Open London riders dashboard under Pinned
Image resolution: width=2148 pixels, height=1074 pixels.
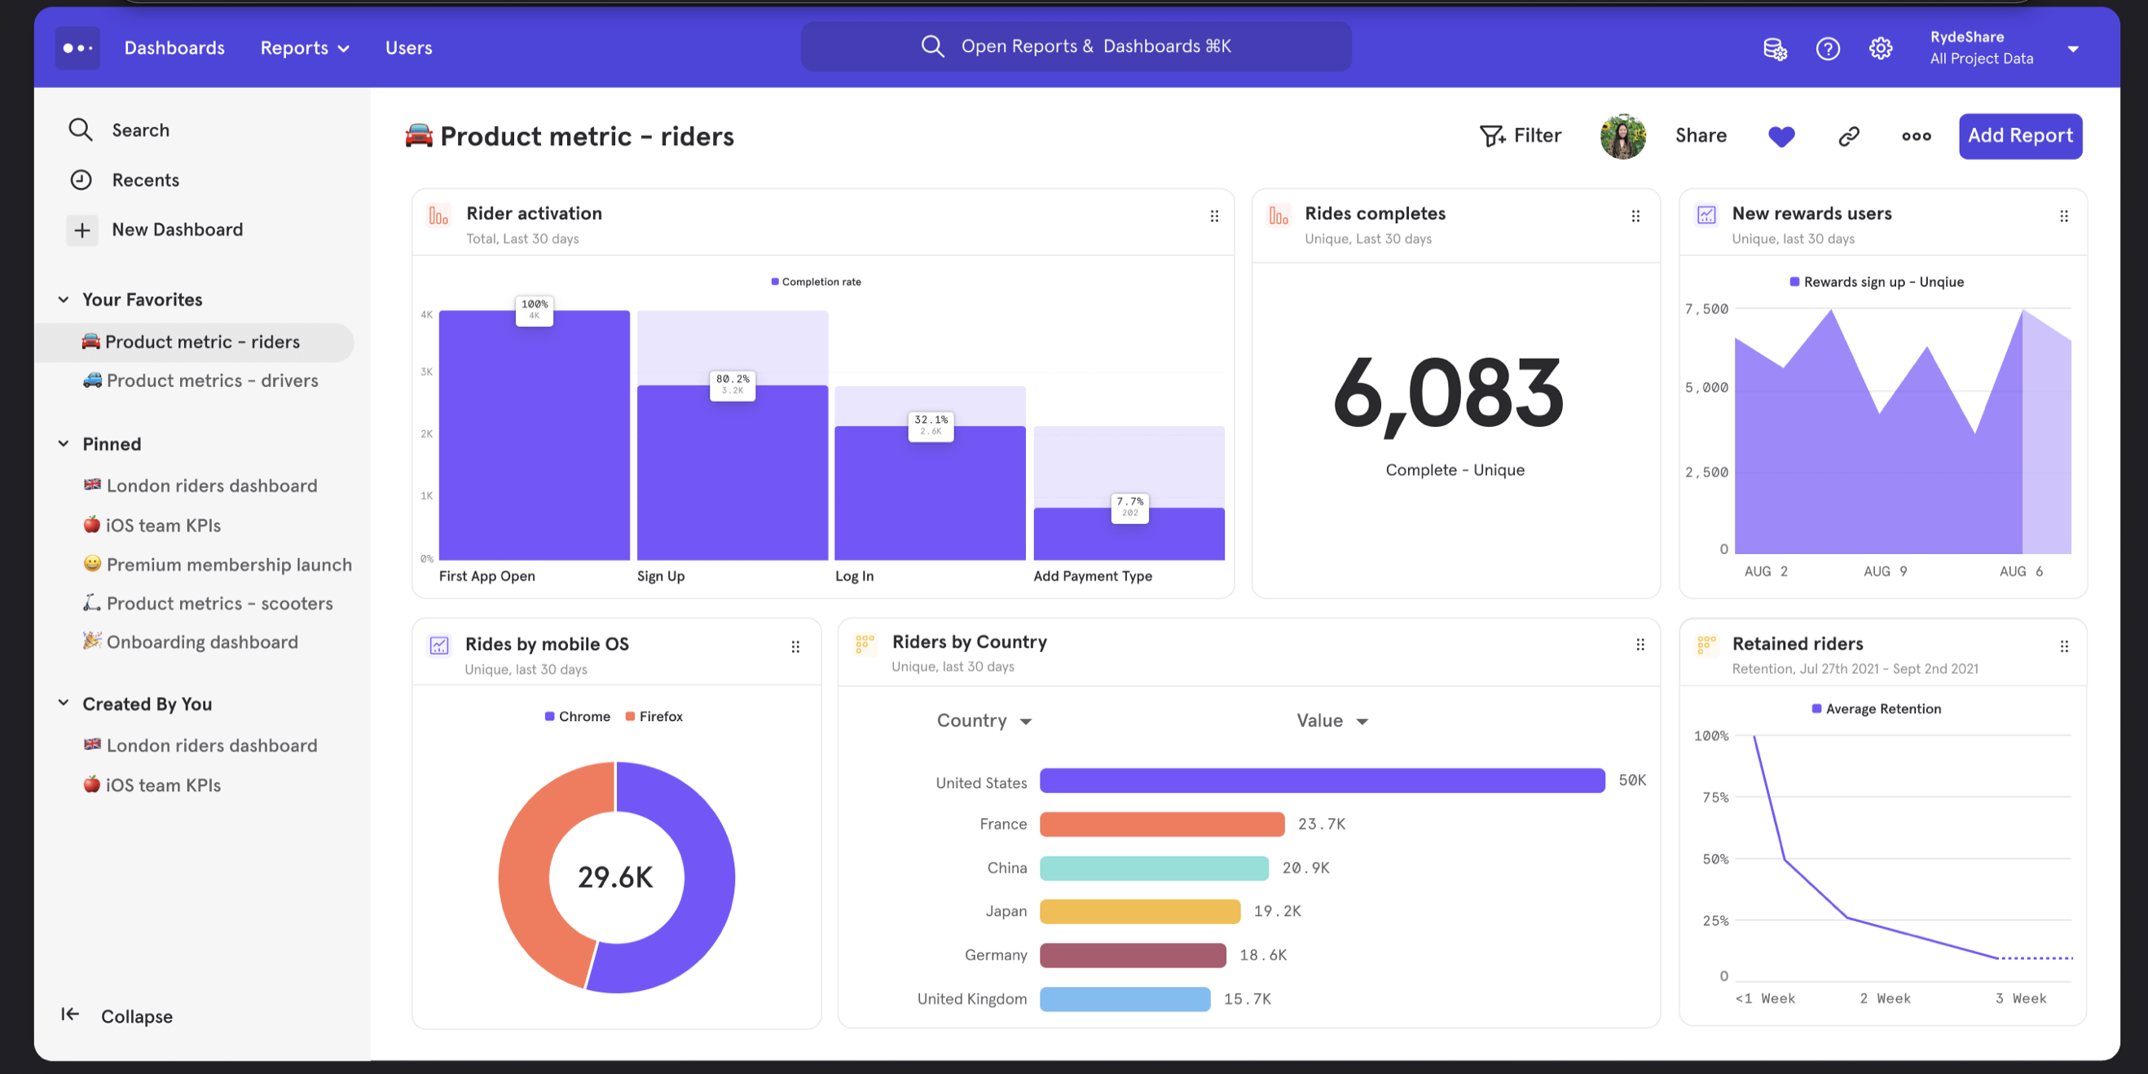212,486
